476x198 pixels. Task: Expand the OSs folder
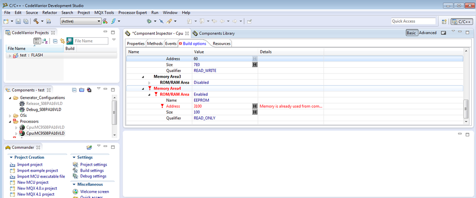pyautogui.click(x=10, y=115)
